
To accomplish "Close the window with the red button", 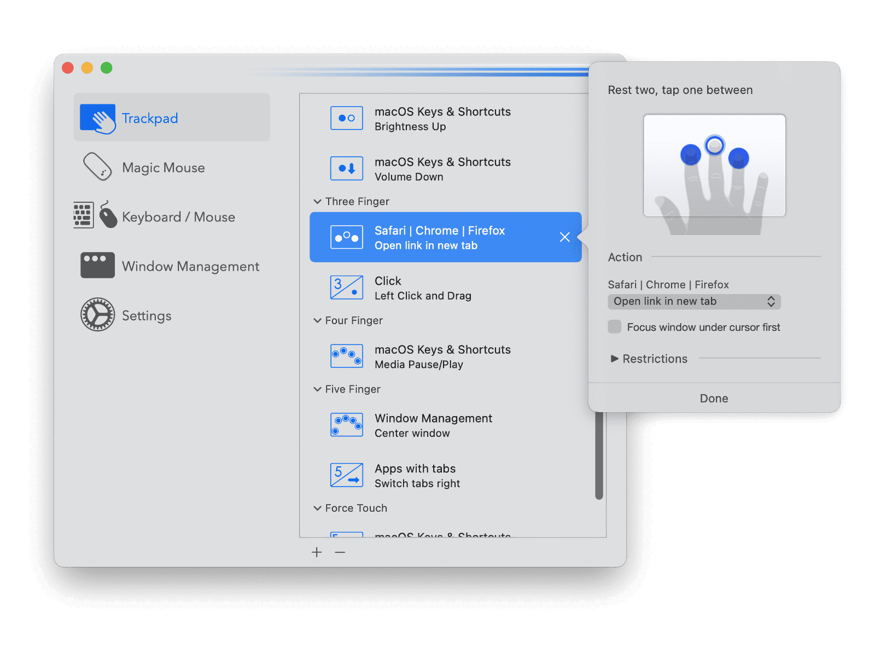I will tap(68, 68).
